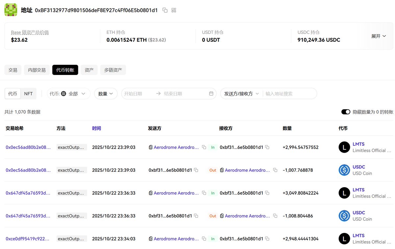The width and height of the screenshot is (395, 249).
Task: Open the 代币 全部 token filter dropdown
Action: [68, 94]
